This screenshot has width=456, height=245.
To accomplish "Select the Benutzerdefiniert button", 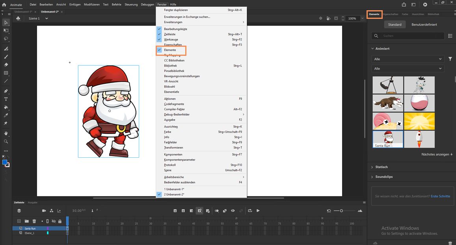I will 424,24.
